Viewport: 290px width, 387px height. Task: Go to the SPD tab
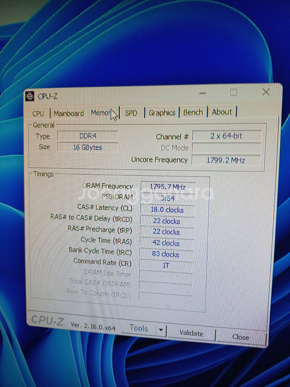(131, 113)
